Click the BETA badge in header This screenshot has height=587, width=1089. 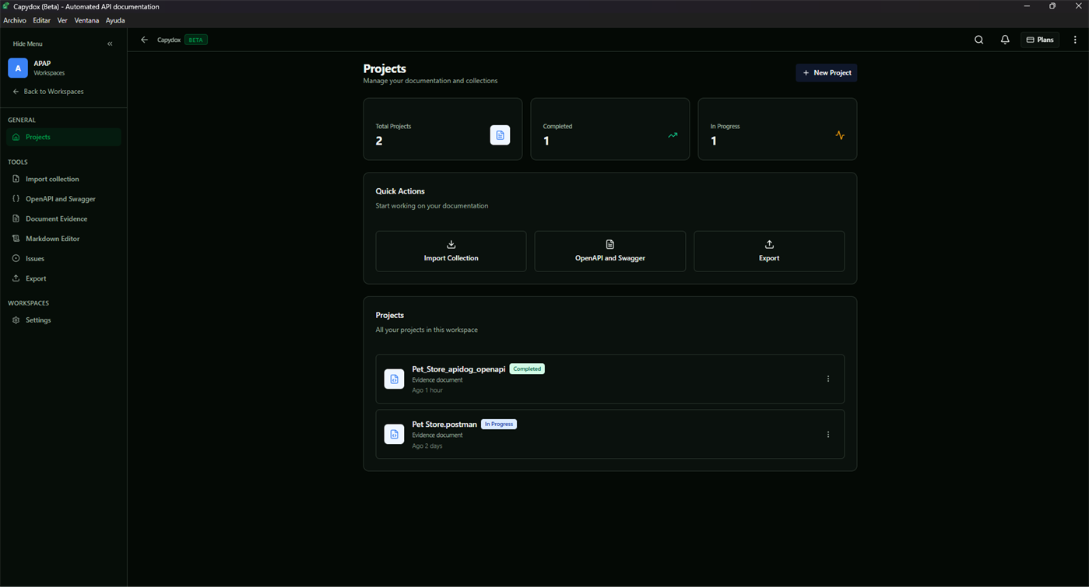pyautogui.click(x=196, y=40)
